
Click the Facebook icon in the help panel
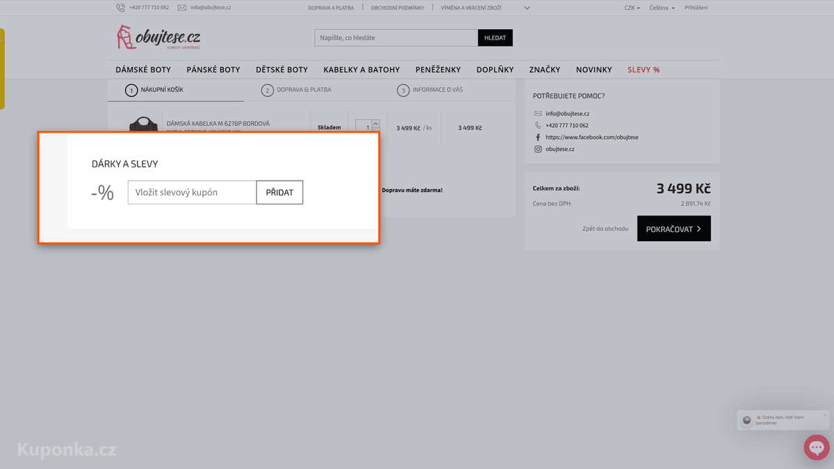538,137
